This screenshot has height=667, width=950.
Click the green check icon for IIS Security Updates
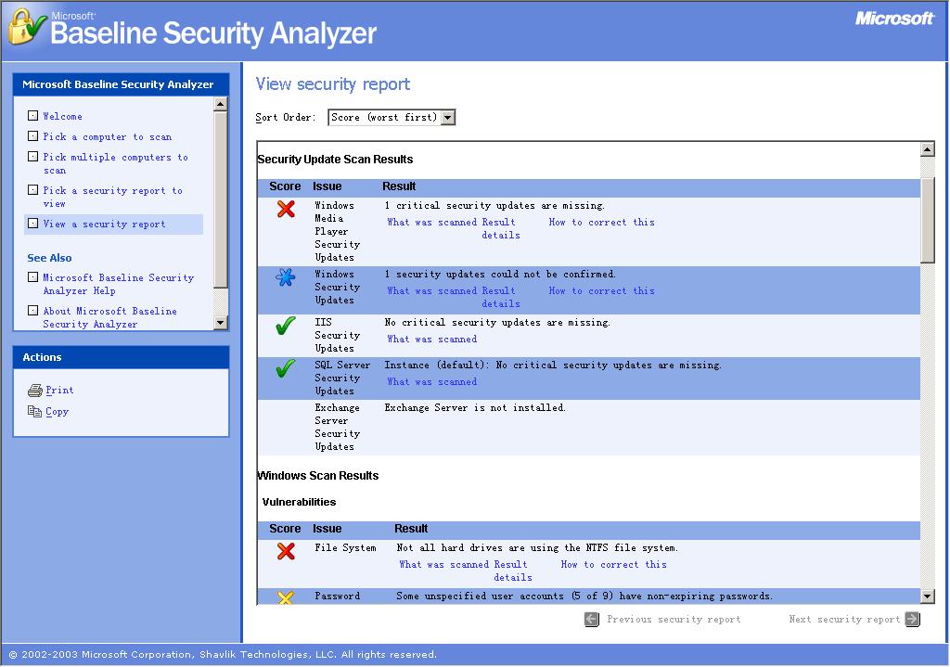[x=286, y=326]
